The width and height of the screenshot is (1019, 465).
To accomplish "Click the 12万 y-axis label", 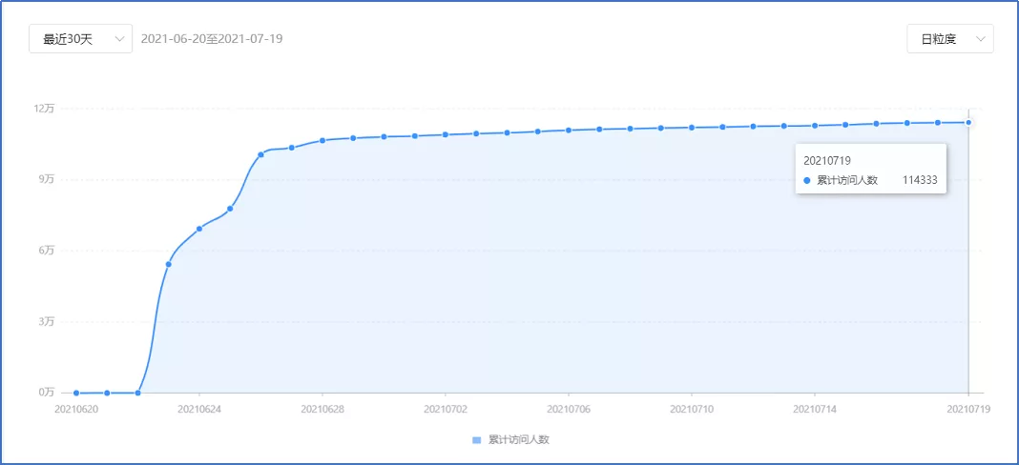I will pyautogui.click(x=44, y=108).
